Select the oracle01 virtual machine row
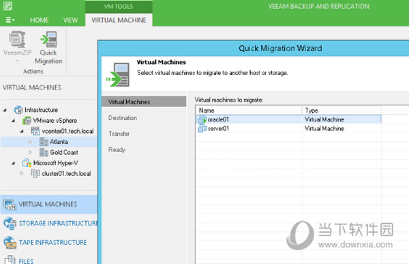Viewport: 409px width, 264px height. coord(288,119)
